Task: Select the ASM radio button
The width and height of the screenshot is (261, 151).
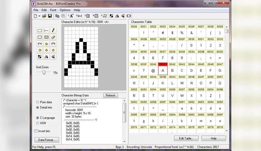Action: pos(37,123)
